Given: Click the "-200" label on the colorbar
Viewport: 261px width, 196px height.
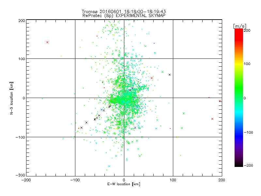Looking at the screenshot, I should click(x=248, y=165).
